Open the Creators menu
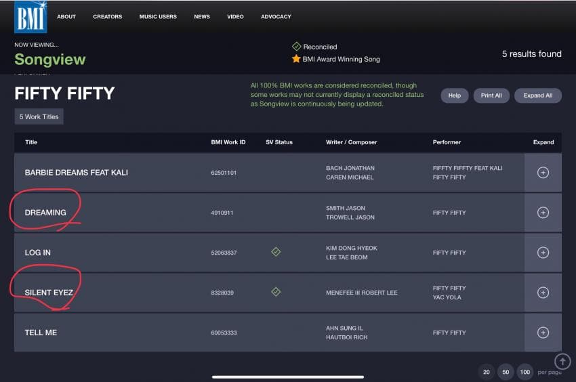Image resolution: width=576 pixels, height=382 pixels. click(x=107, y=16)
